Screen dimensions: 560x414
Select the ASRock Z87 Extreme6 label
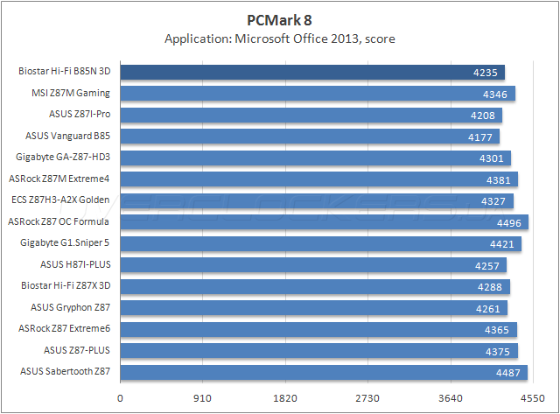pyautogui.click(x=65, y=328)
